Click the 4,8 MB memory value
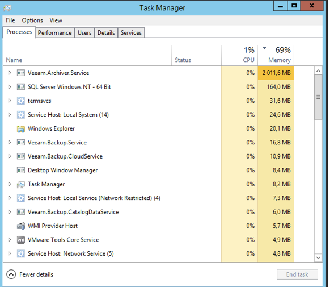 tap(282, 253)
